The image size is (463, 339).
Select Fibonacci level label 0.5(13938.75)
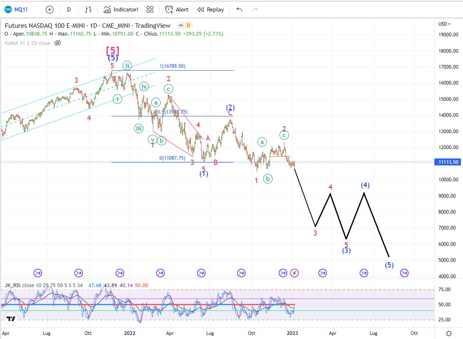172,112
